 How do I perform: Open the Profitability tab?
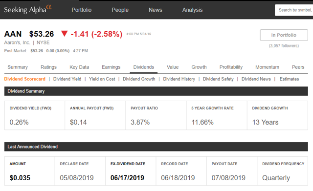[x=231, y=67]
